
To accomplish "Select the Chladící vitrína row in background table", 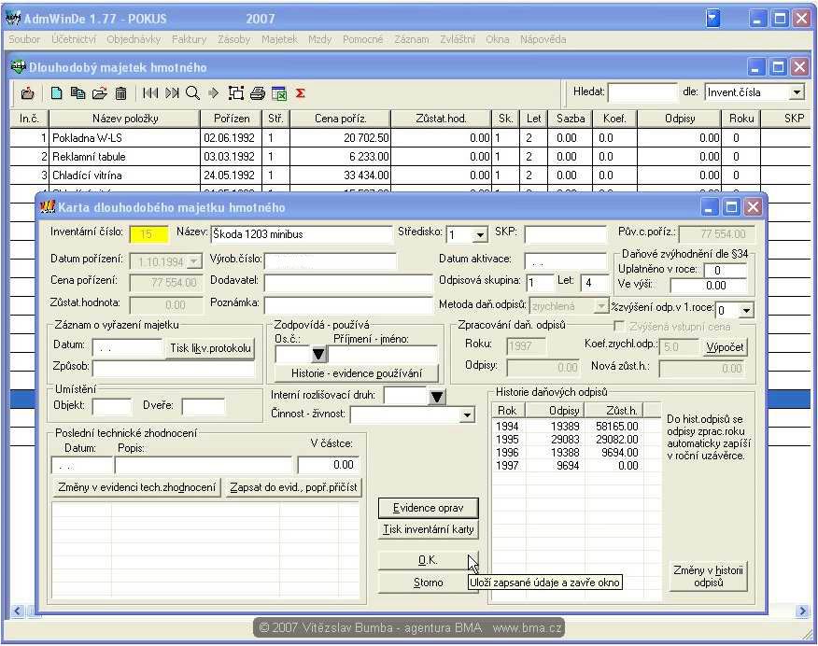I will (410, 176).
